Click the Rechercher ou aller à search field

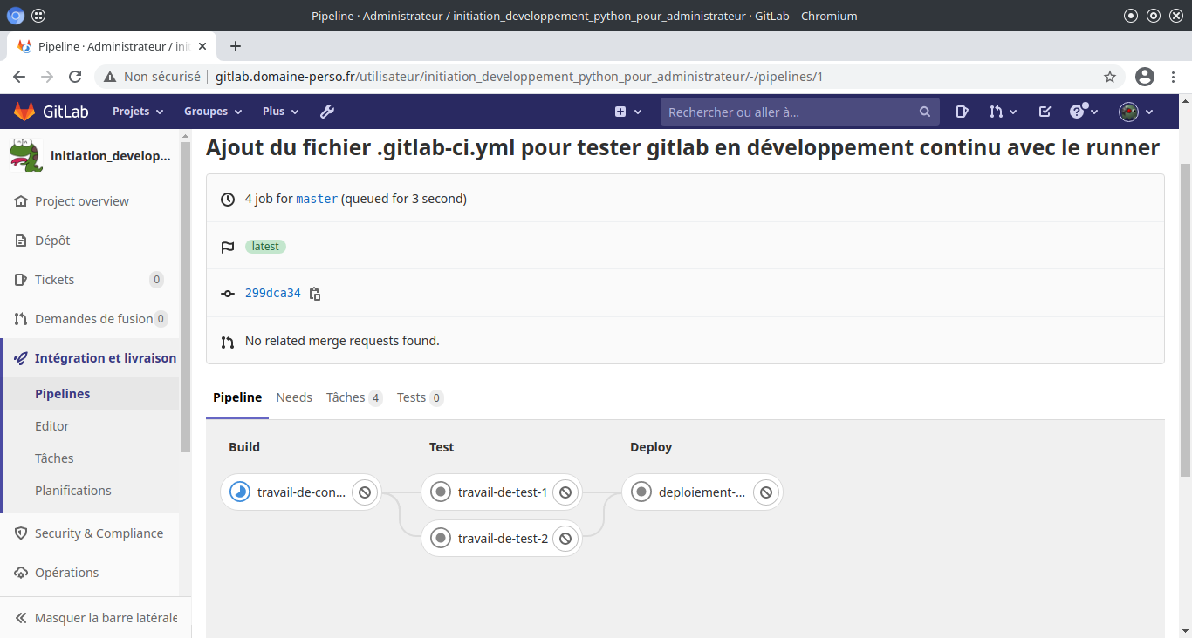(790, 112)
